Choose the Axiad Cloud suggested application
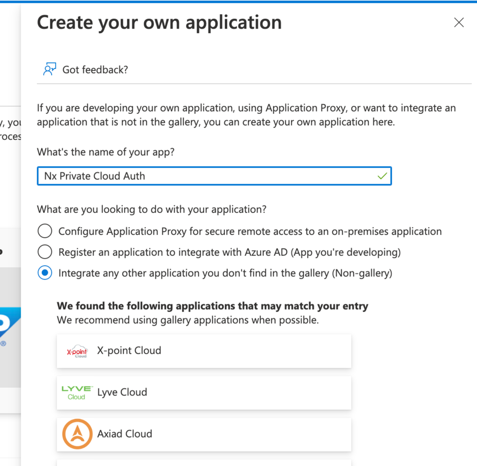This screenshot has width=477, height=466. (204, 434)
